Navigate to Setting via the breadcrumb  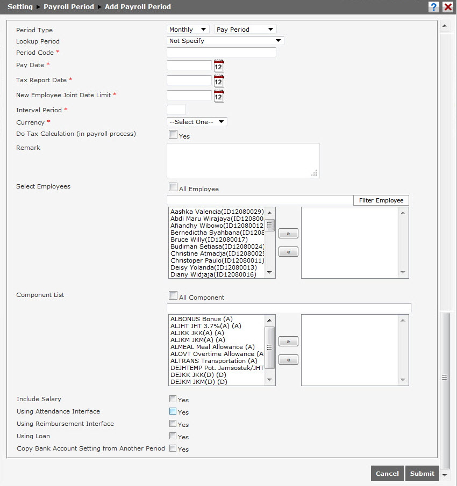[19, 6]
